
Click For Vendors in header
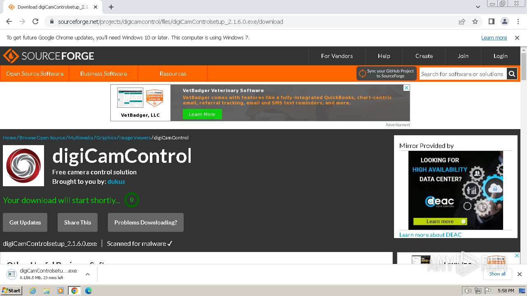coord(337,56)
